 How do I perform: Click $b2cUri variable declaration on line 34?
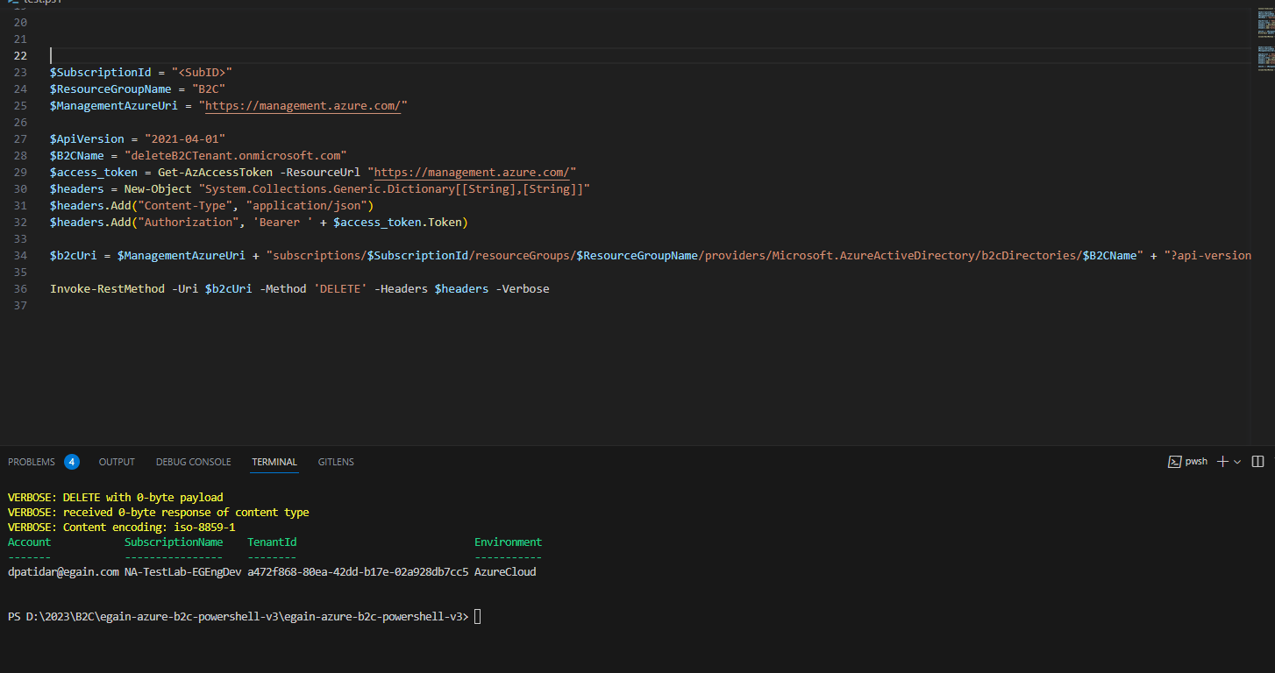coord(74,255)
